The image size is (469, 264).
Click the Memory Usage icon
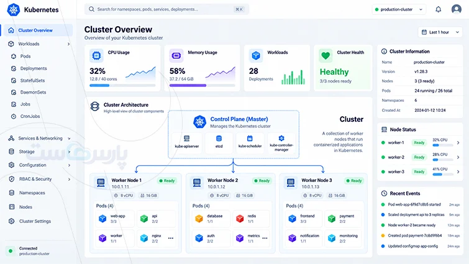point(176,56)
